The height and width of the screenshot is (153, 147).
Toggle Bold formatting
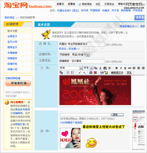(116, 68)
